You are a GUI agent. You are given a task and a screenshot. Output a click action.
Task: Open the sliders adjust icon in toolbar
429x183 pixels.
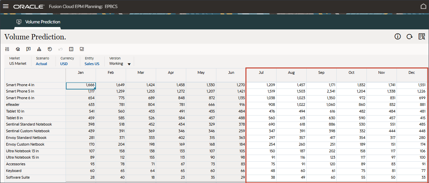pyautogui.click(x=7, y=49)
